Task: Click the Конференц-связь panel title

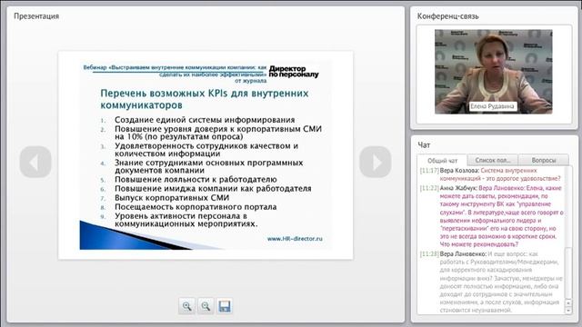Action: tap(447, 16)
